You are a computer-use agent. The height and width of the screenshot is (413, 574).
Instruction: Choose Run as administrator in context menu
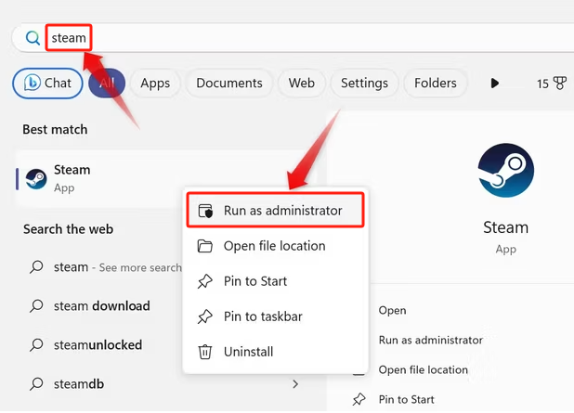pos(275,211)
